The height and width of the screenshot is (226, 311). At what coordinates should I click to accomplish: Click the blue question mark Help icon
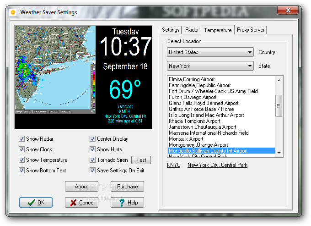pyautogui.click(x=122, y=203)
